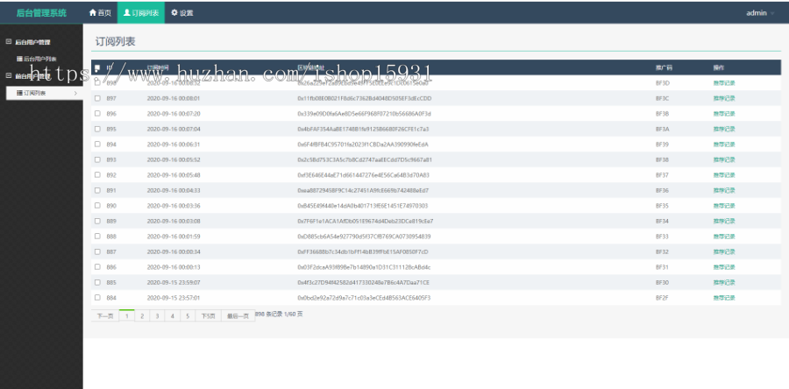Select 订阅列表 in the sidebar

[x=45, y=93]
